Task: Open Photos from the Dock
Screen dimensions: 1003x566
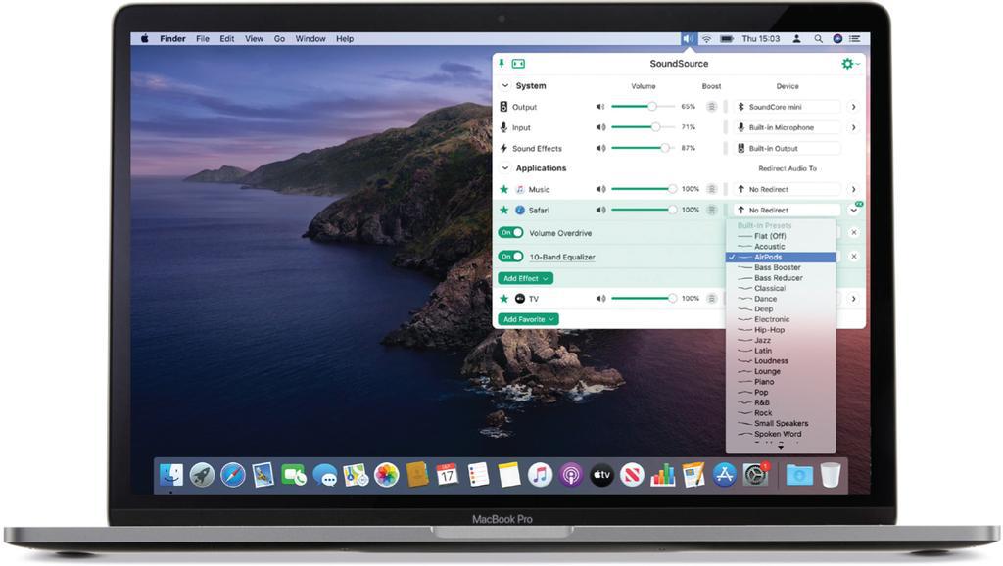Action: pyautogui.click(x=386, y=475)
